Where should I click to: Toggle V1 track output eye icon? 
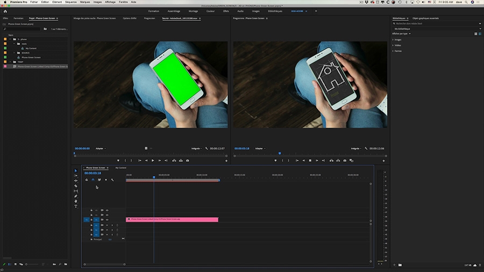tap(107, 220)
